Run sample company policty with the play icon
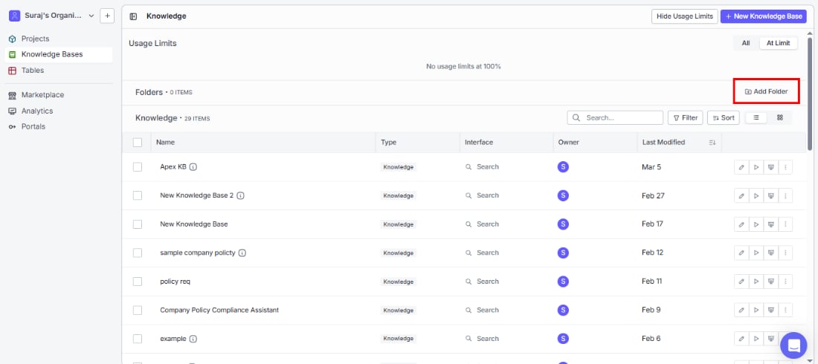 pos(756,253)
